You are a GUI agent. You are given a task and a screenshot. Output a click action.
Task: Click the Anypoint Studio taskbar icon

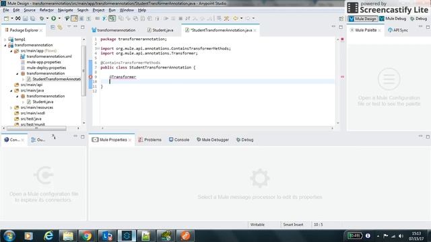pos(127,236)
